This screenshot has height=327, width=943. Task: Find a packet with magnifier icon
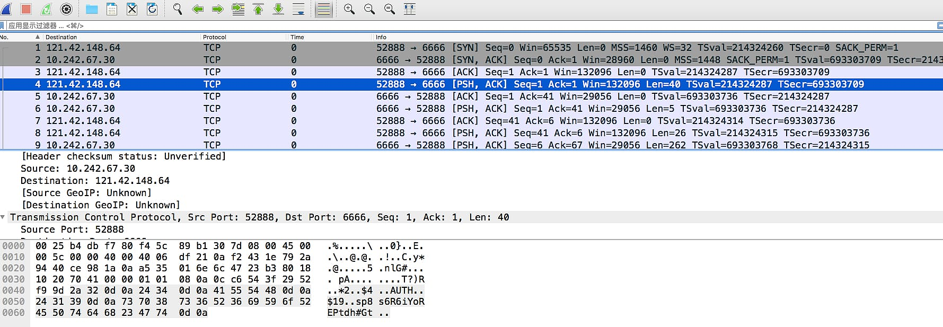pos(178,9)
